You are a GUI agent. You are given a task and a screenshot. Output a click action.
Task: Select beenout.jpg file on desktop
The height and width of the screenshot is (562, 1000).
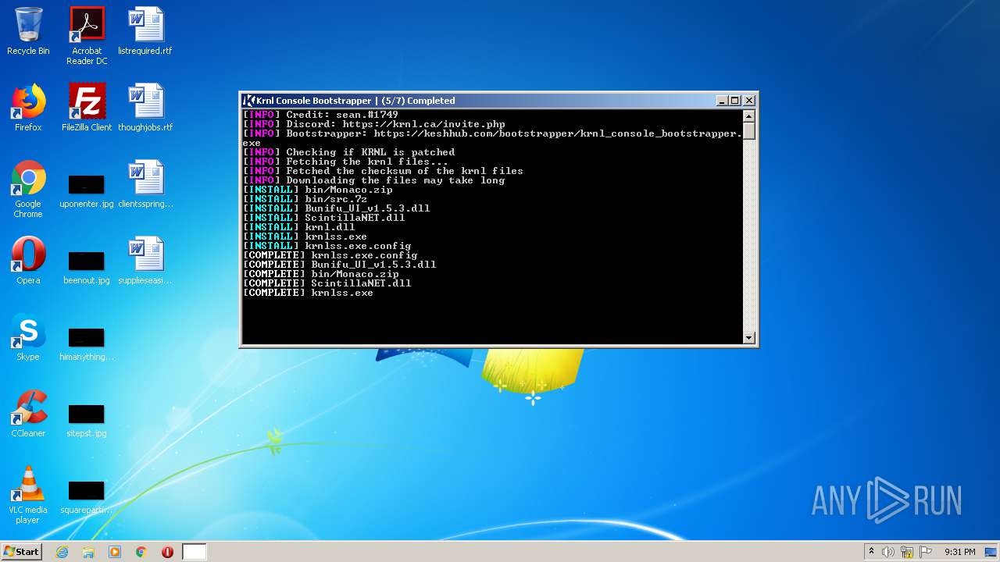(x=87, y=266)
